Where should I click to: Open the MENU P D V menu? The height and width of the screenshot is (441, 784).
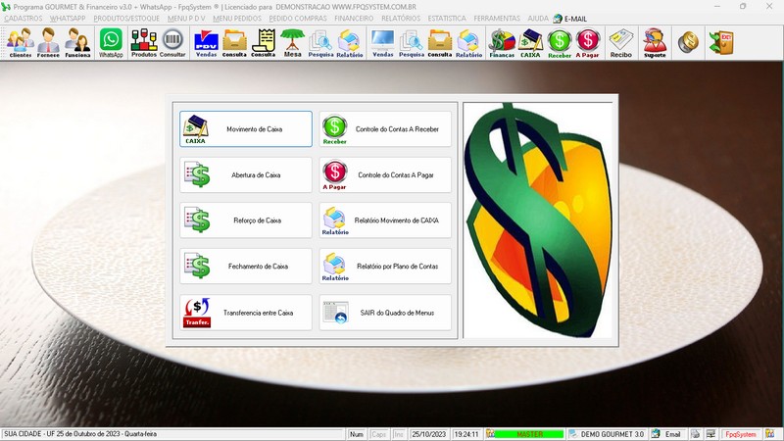tap(186, 19)
